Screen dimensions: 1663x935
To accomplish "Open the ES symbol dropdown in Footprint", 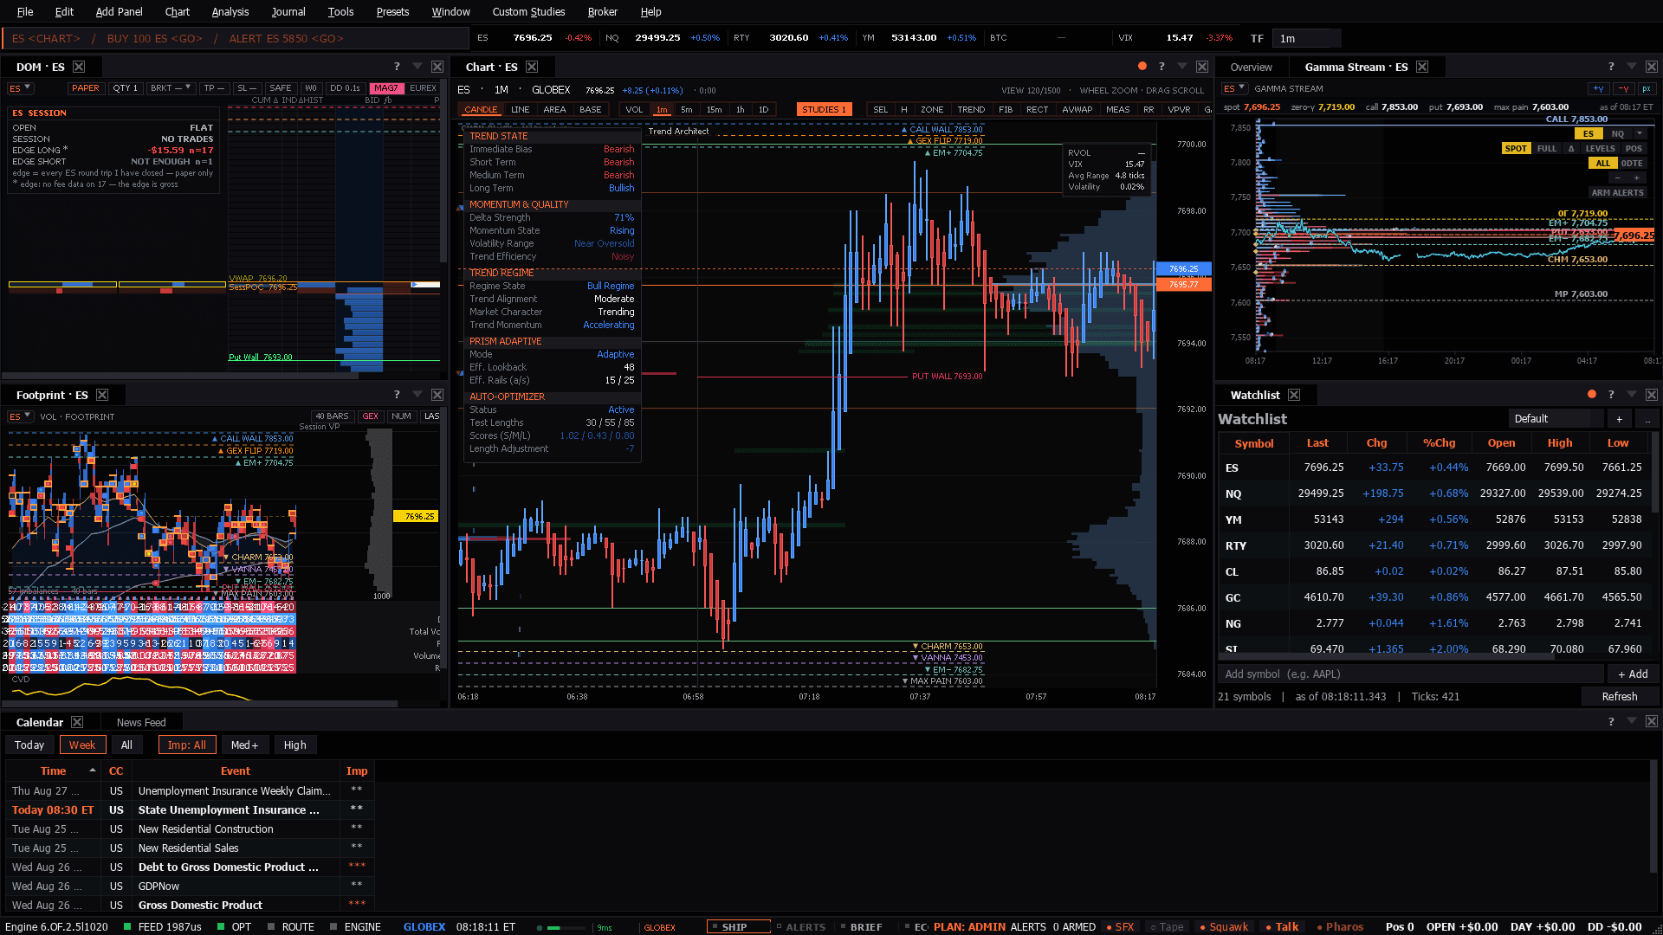I will click(21, 416).
